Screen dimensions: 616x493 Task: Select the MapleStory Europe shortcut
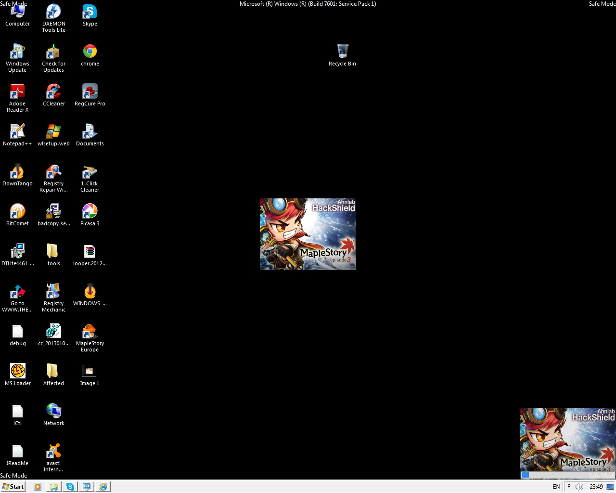coord(90,338)
